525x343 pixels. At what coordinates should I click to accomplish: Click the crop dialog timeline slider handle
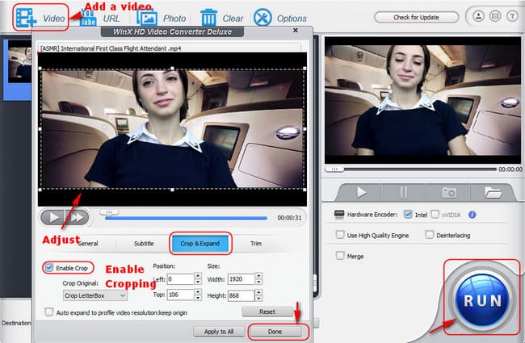(x=109, y=212)
